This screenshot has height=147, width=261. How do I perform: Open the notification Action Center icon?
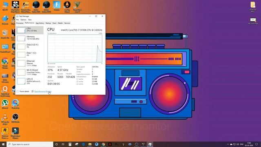(x=257, y=144)
